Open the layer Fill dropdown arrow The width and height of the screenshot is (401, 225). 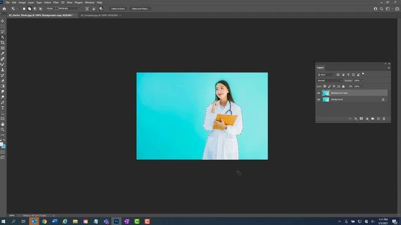pos(362,86)
